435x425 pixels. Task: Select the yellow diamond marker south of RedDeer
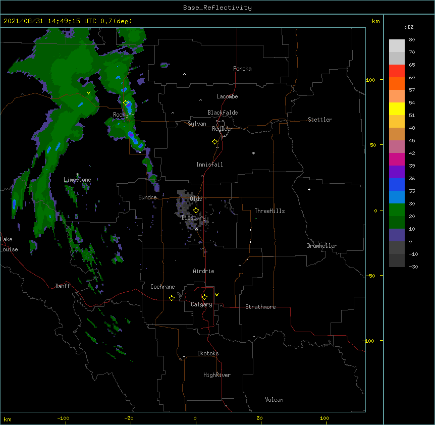click(214, 142)
